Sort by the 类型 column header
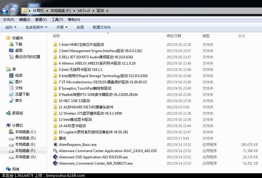 (x=206, y=36)
